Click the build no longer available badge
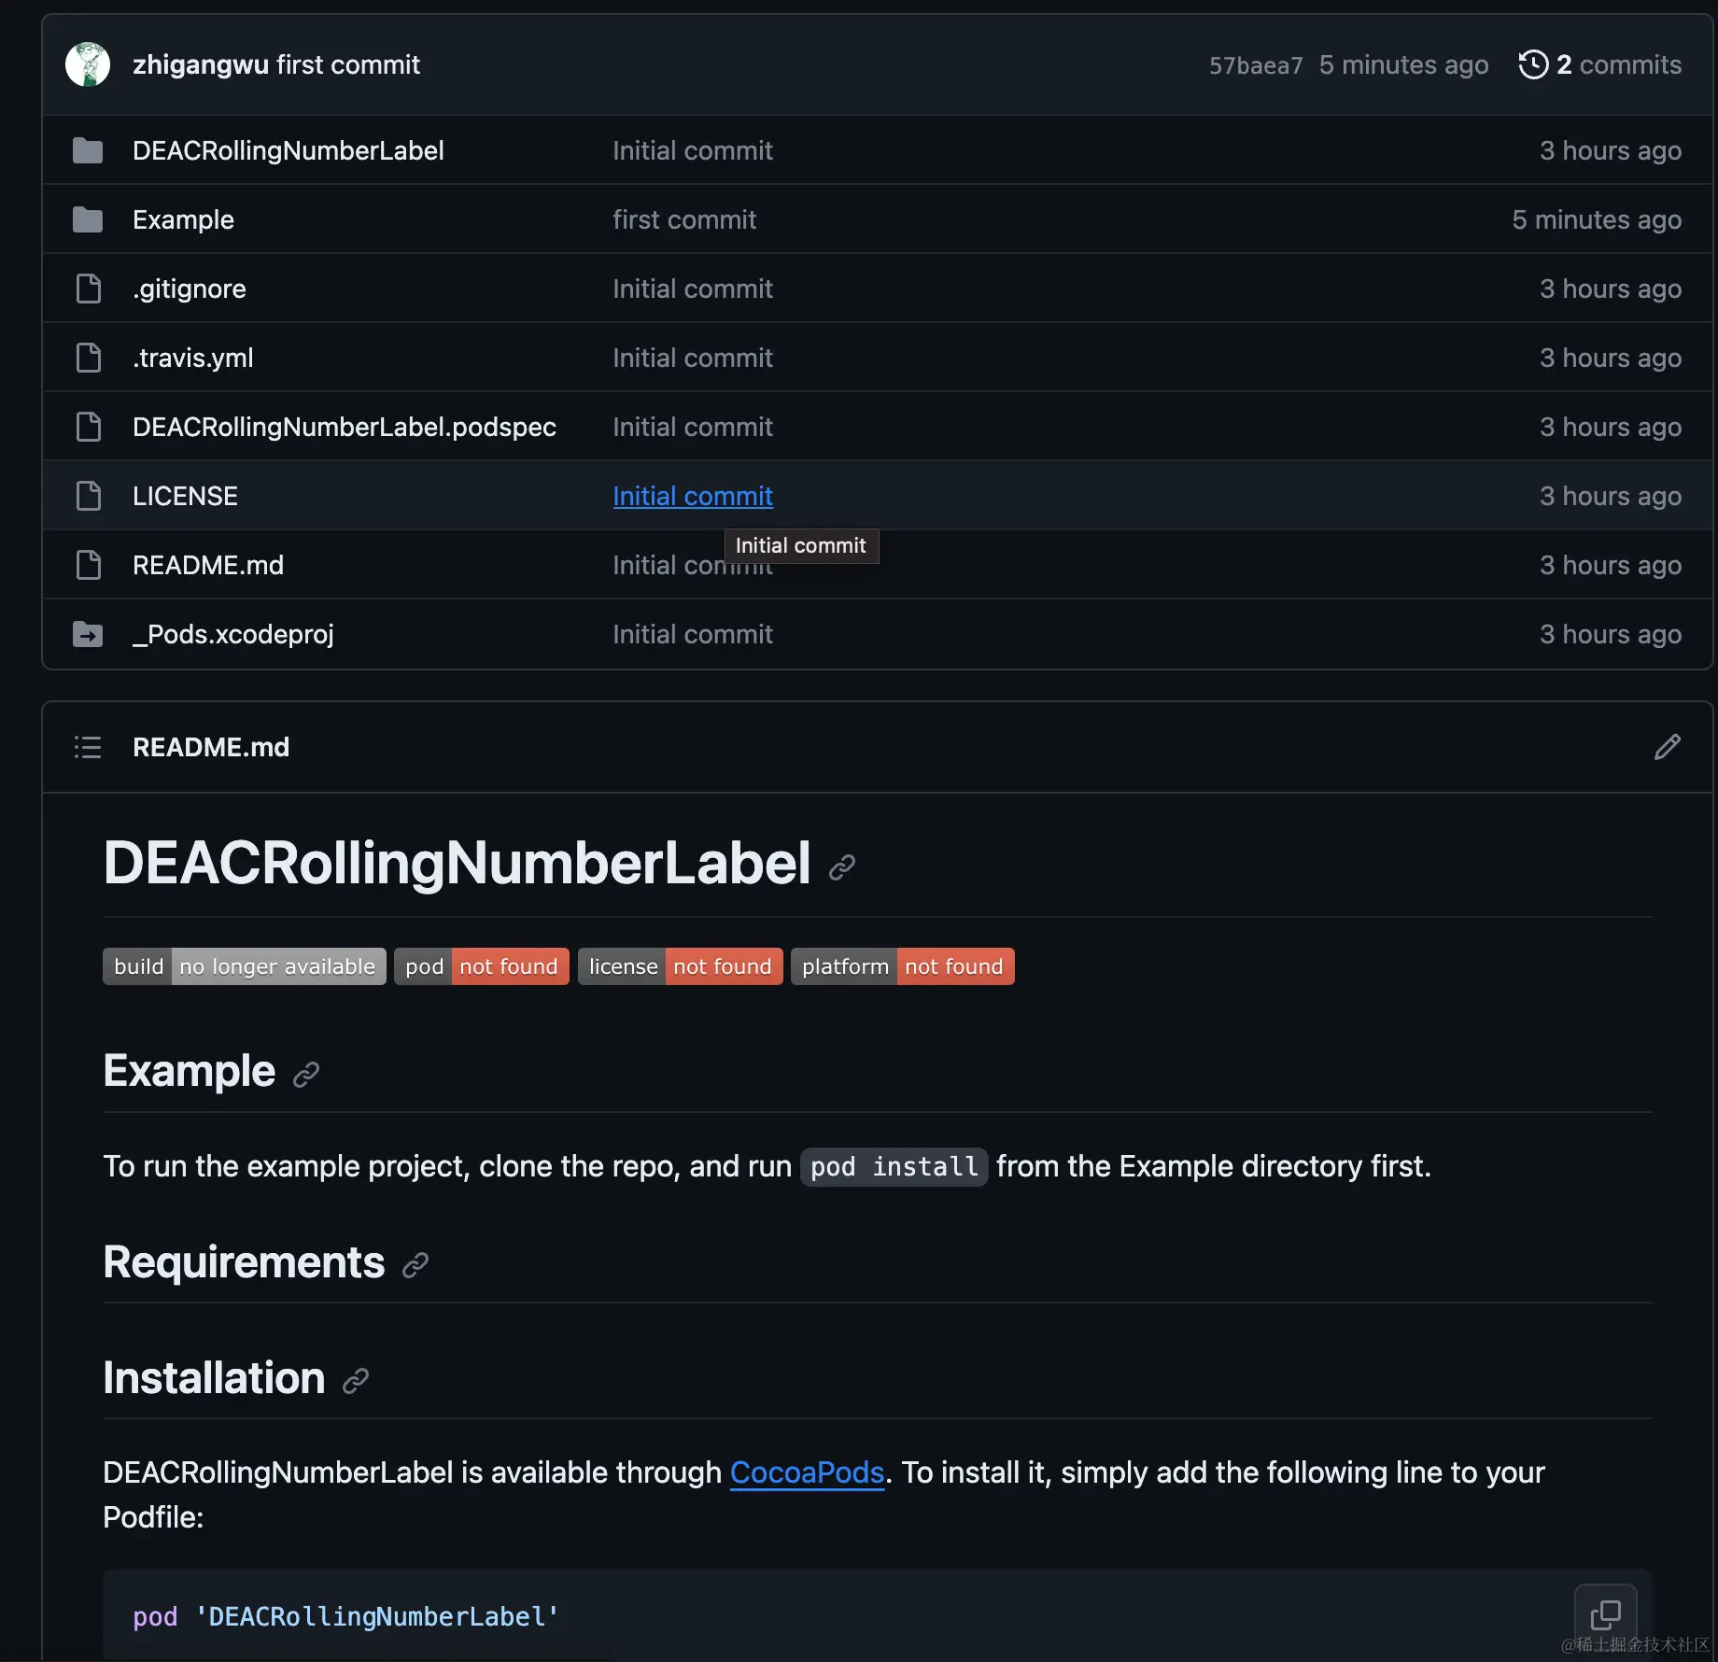The width and height of the screenshot is (1718, 1662). pyautogui.click(x=245, y=966)
